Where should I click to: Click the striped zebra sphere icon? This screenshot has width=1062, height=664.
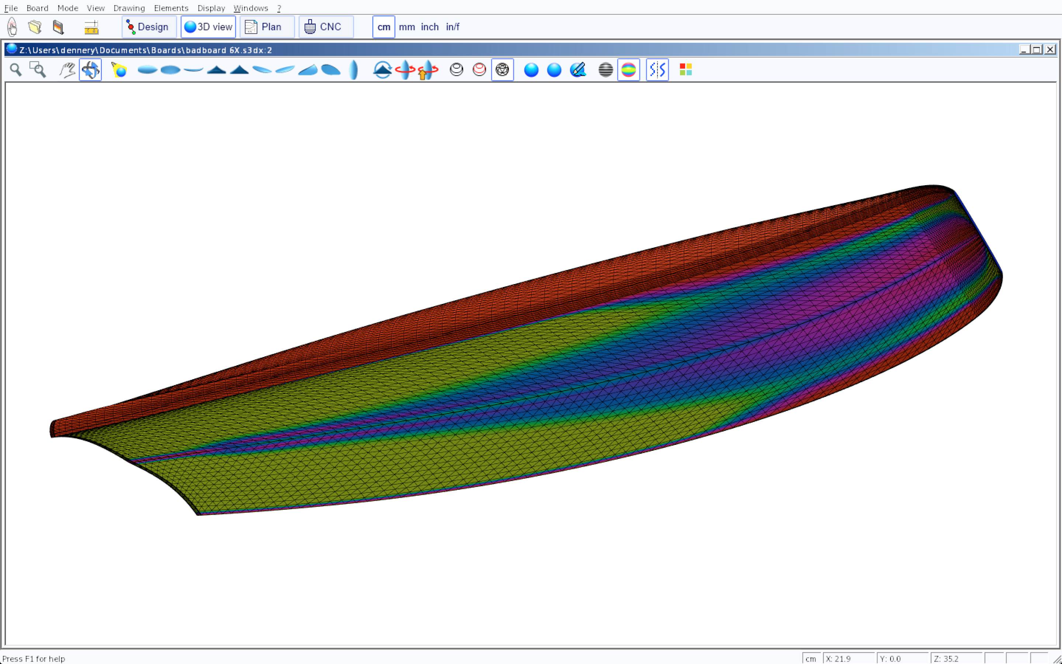tap(605, 70)
